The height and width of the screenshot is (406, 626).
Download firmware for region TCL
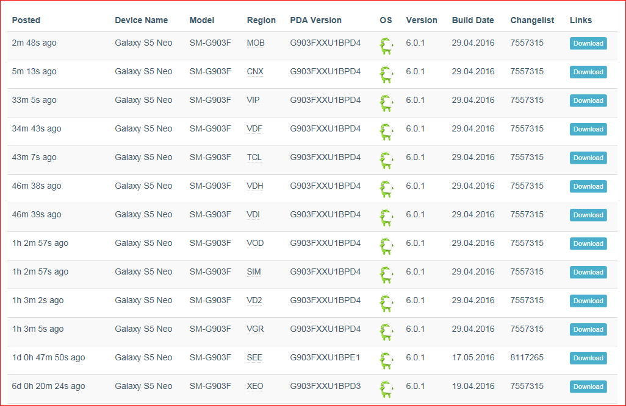(x=588, y=158)
